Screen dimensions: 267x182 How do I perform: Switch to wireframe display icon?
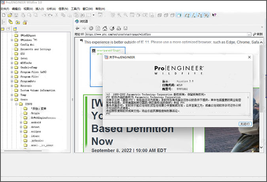click(159, 15)
